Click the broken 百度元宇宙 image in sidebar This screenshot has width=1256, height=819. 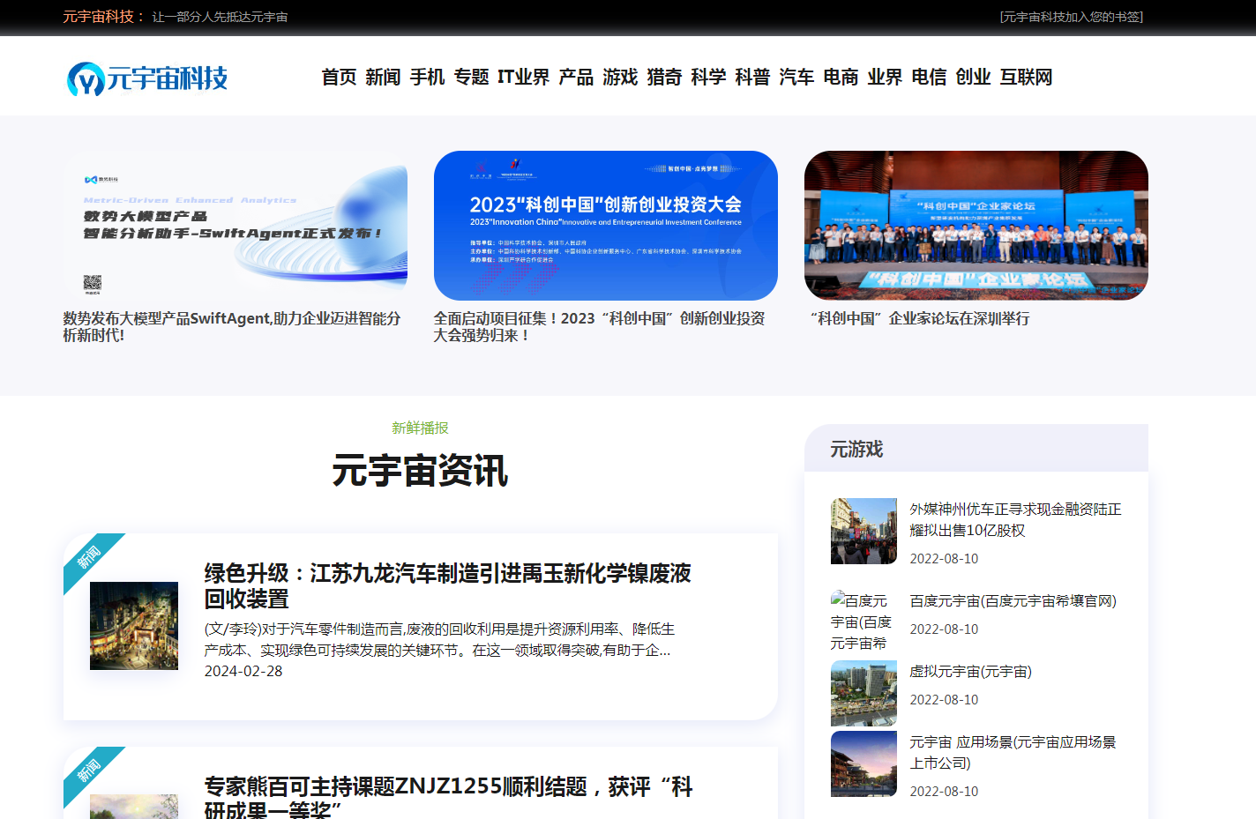click(x=863, y=622)
